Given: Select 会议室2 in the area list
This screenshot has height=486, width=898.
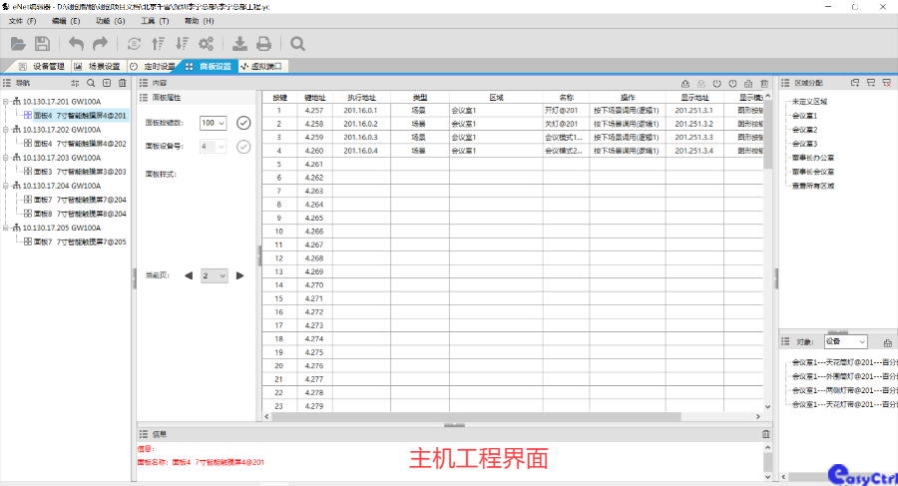Looking at the screenshot, I should click(x=804, y=130).
